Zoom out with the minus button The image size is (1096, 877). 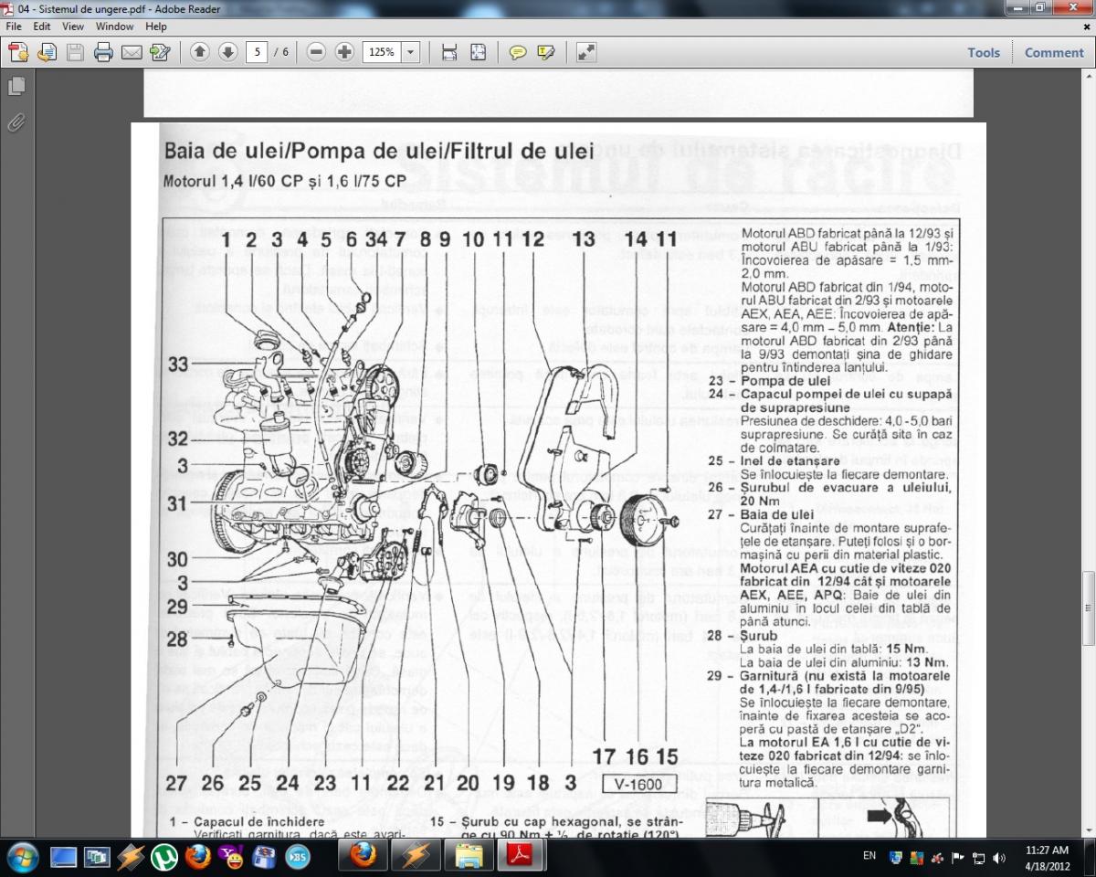(316, 52)
